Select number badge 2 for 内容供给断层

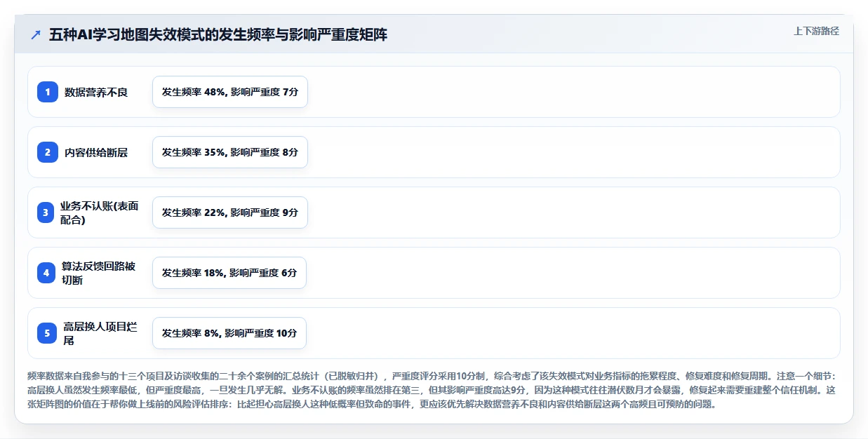[x=48, y=152]
